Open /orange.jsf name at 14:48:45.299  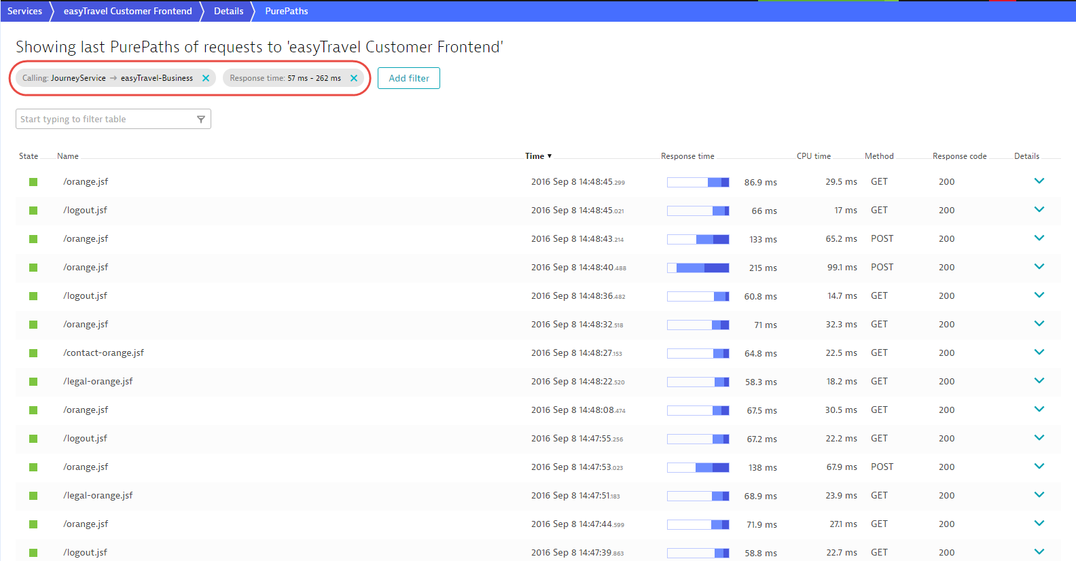(86, 181)
